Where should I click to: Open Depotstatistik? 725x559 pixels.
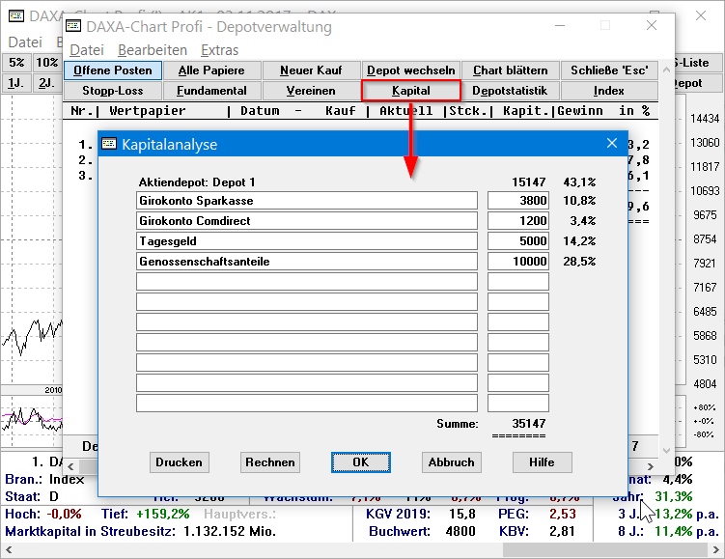[x=510, y=91]
